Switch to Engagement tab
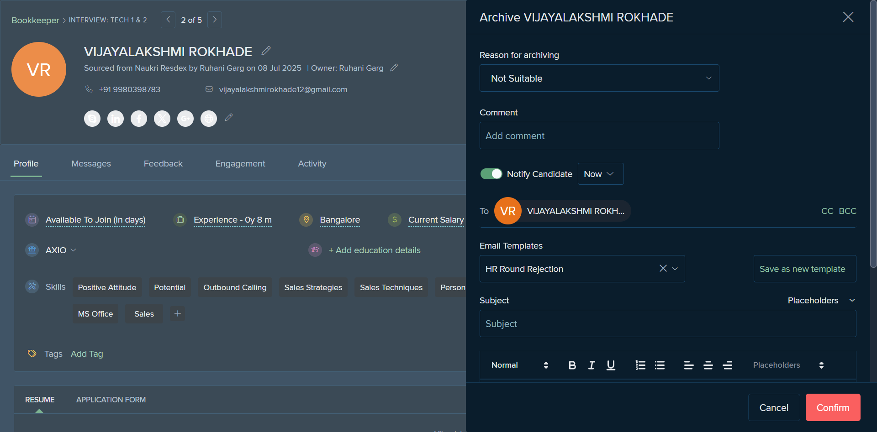 click(x=240, y=163)
